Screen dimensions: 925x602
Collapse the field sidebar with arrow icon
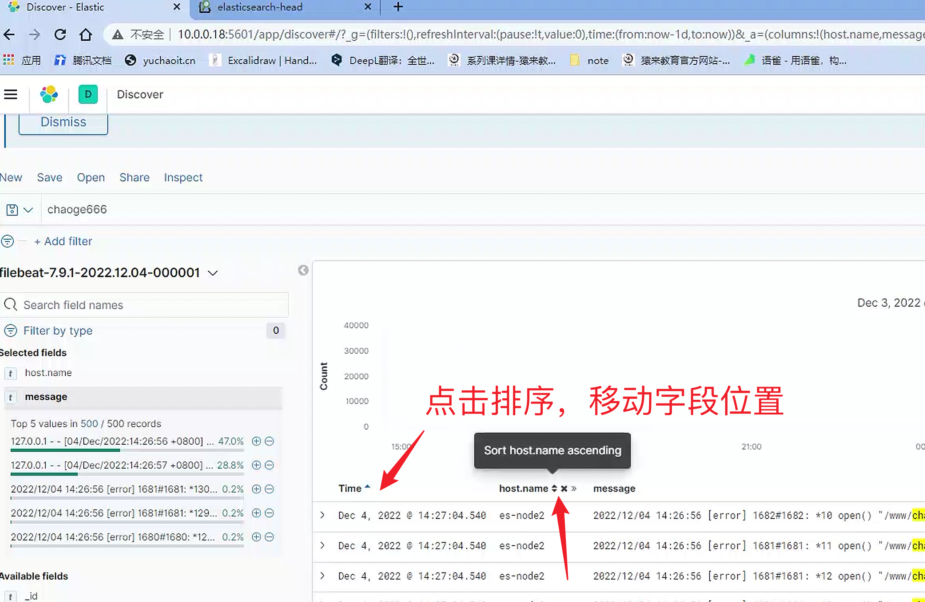click(x=303, y=270)
